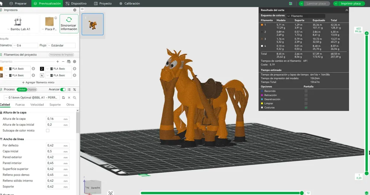370x195 pixels.
Task: Toggle the Recorrido display checkbox
Action: pos(306,91)
